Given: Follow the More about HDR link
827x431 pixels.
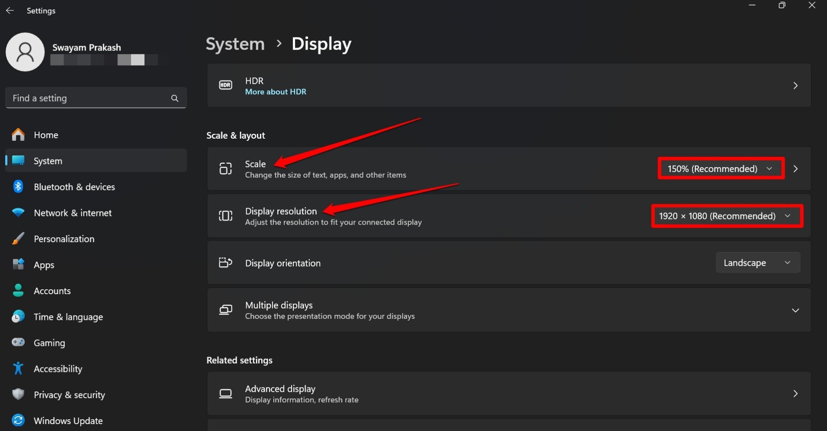Looking at the screenshot, I should coord(276,92).
